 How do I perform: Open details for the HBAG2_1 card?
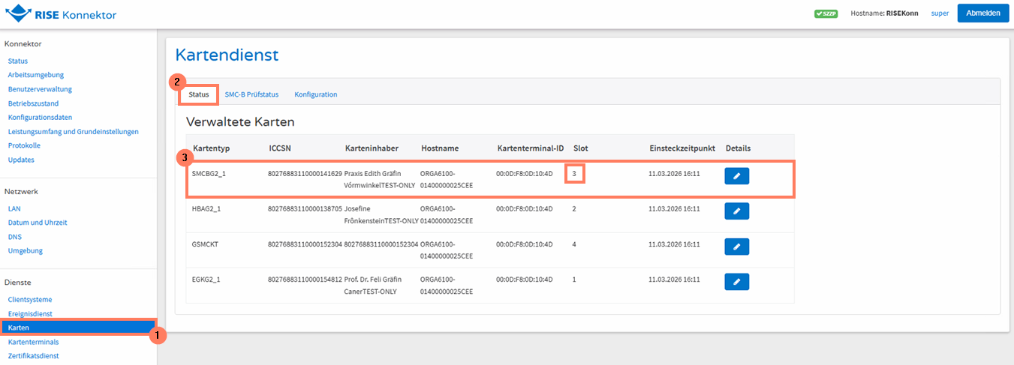(x=736, y=211)
